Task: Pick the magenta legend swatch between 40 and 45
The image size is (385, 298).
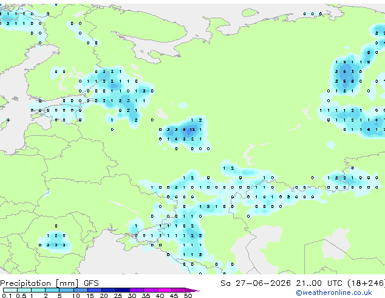Action: coord(165,290)
